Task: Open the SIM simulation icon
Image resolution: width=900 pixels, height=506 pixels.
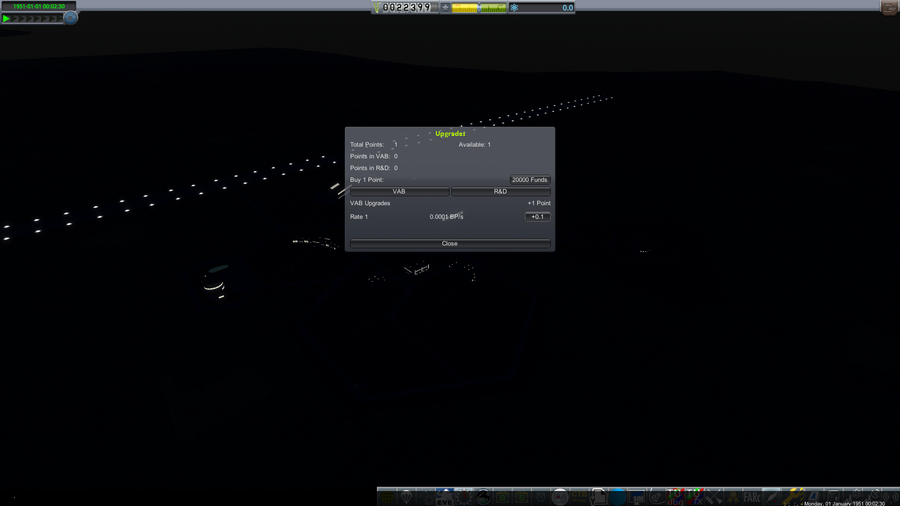Action: tap(637, 497)
